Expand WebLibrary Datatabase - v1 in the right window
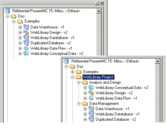Image resolution: width=166 pixels, height=128 pixels. [x=85, y=114]
